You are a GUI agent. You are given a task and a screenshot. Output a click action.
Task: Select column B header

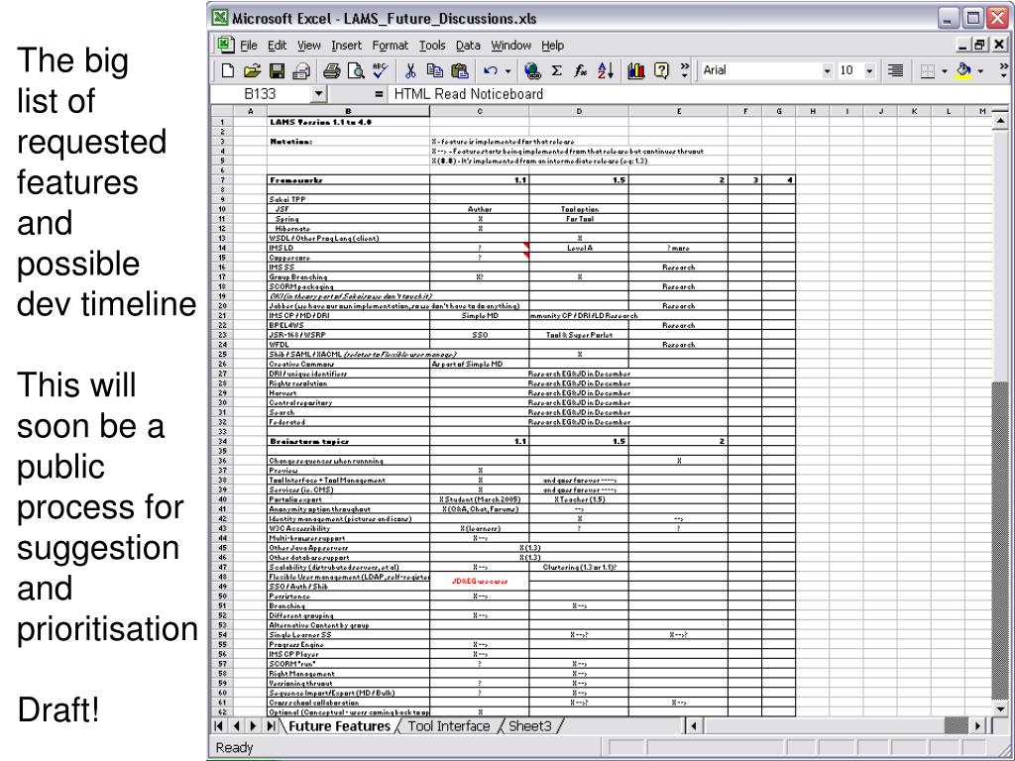coord(348,111)
